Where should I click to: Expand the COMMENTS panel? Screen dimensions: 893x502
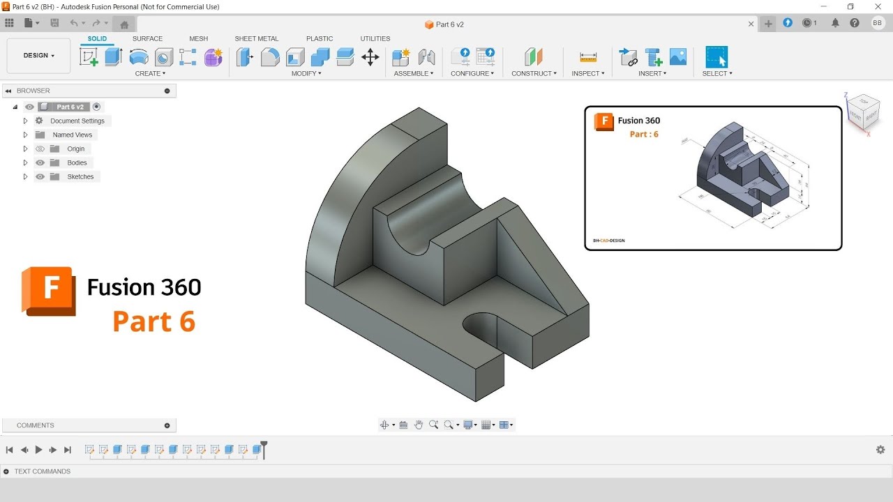pos(167,425)
